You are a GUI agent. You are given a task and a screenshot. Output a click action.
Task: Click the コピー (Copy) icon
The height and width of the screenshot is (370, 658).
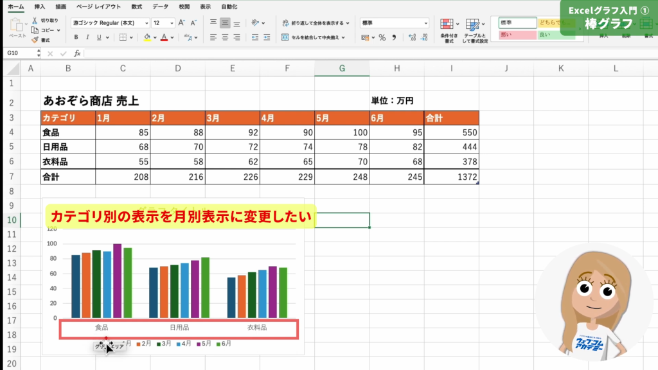(x=34, y=30)
